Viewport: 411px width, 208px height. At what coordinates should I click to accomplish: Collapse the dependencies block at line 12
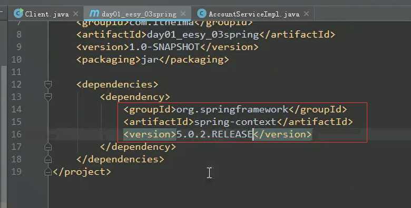pyautogui.click(x=48, y=84)
